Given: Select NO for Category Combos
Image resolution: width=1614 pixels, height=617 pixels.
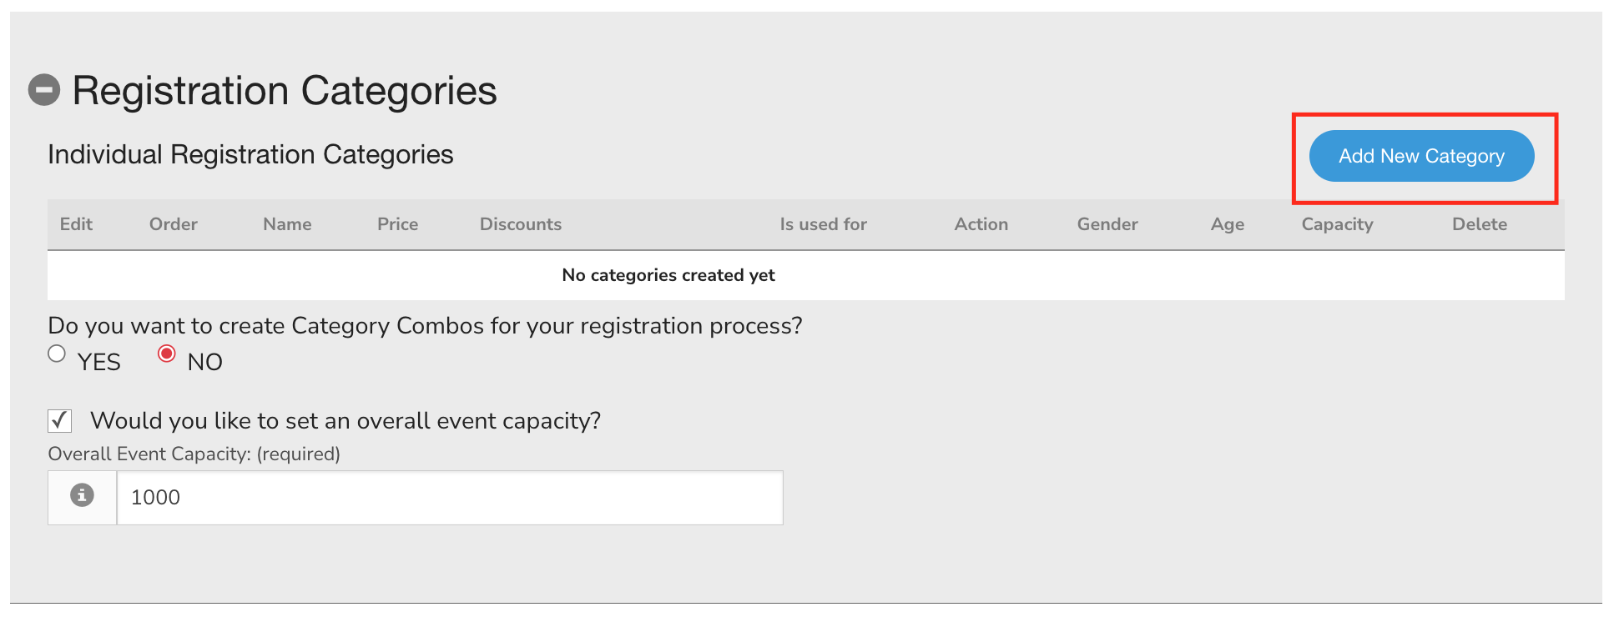Looking at the screenshot, I should coord(167,354).
